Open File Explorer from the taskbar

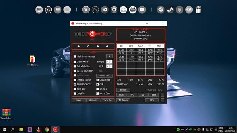(x=21, y=130)
